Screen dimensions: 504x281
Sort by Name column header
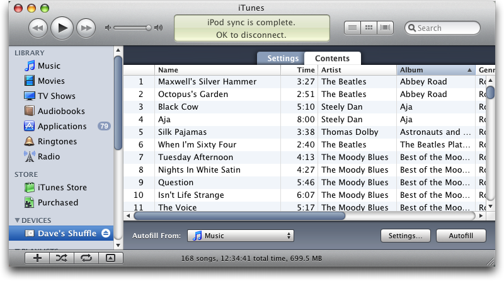[217, 70]
